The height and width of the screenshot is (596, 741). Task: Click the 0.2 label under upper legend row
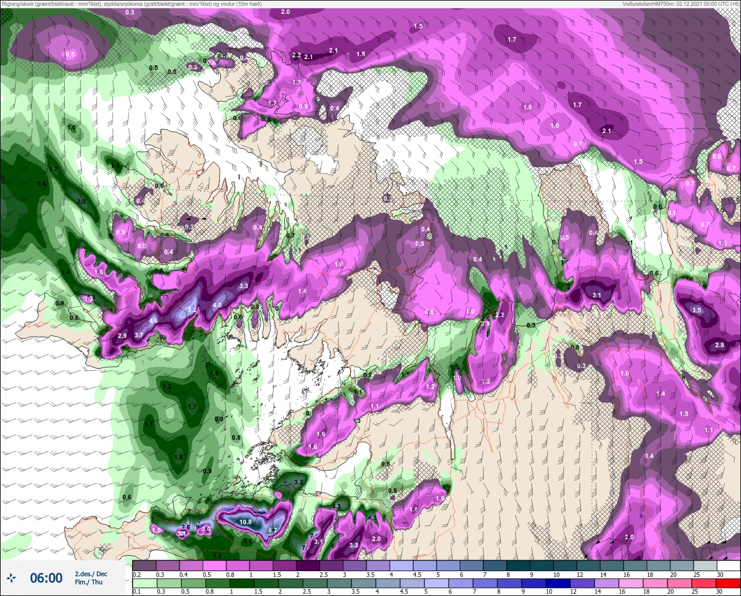click(x=137, y=575)
